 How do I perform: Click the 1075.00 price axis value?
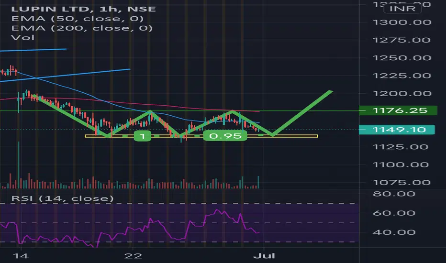coord(401,183)
